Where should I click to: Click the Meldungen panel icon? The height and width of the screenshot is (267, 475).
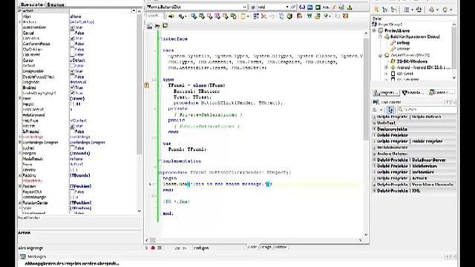point(23,257)
